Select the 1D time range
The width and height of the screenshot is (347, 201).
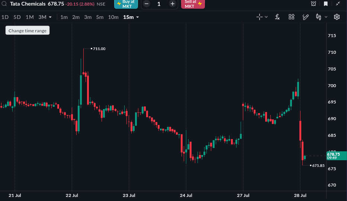(5, 17)
